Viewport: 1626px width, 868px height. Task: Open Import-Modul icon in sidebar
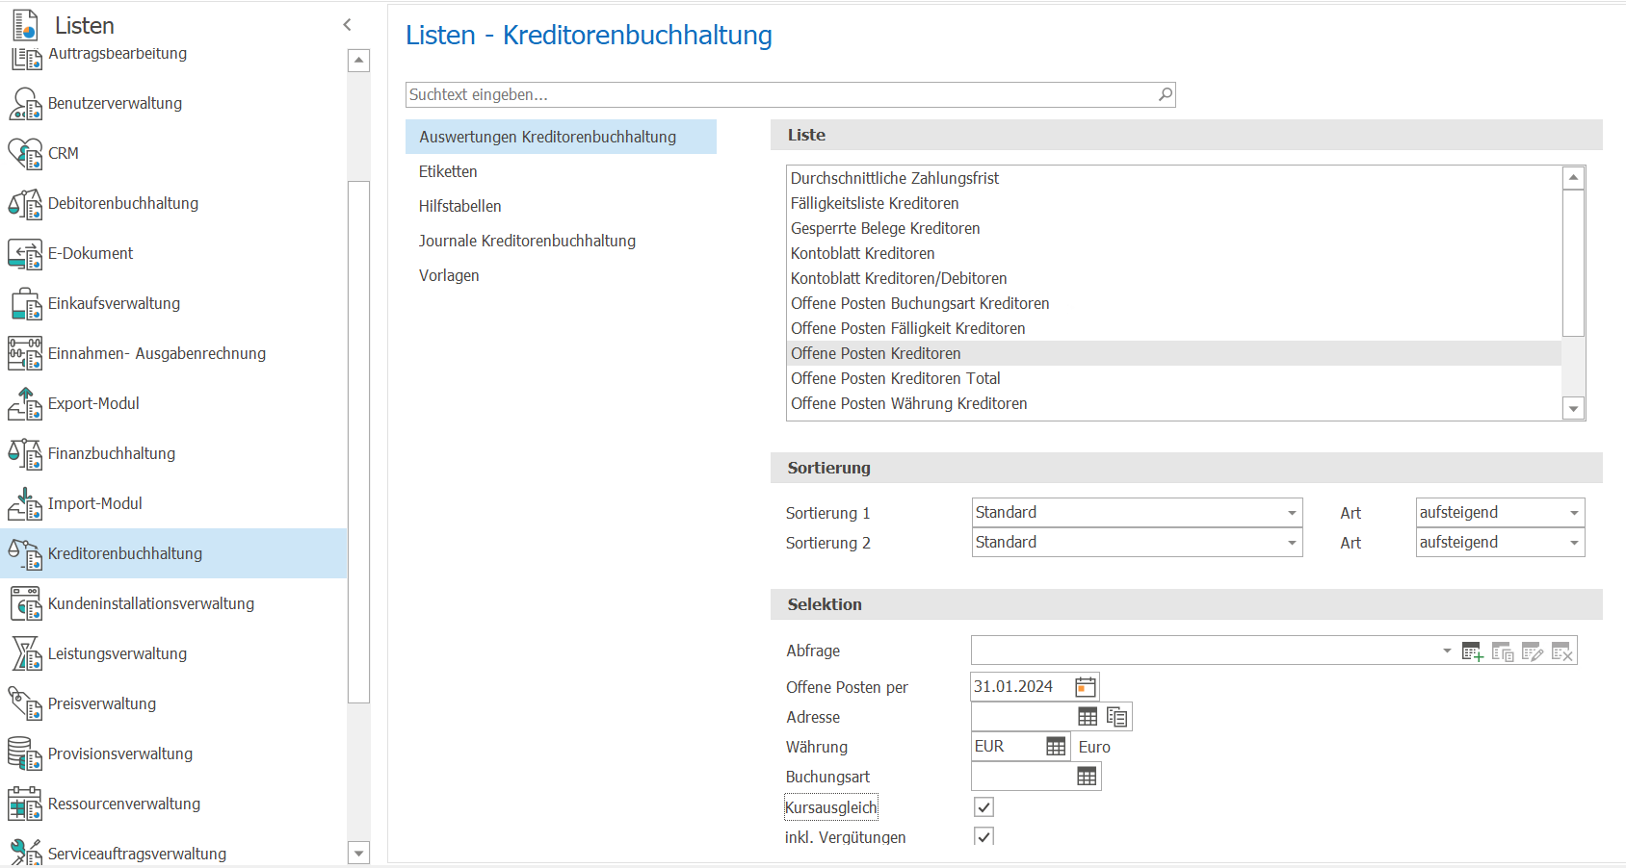point(25,504)
